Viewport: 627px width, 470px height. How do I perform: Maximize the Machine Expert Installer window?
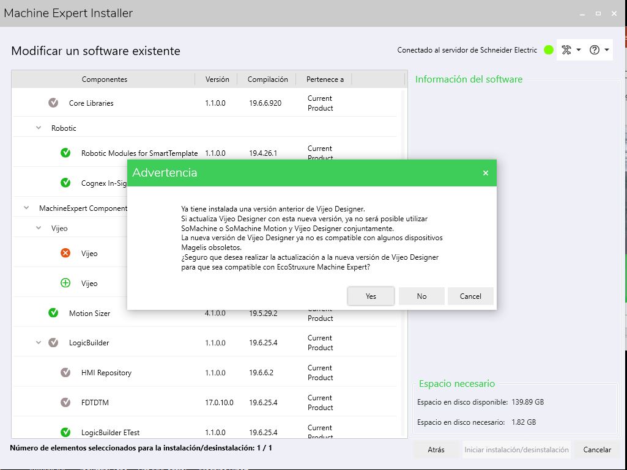pyautogui.click(x=598, y=13)
